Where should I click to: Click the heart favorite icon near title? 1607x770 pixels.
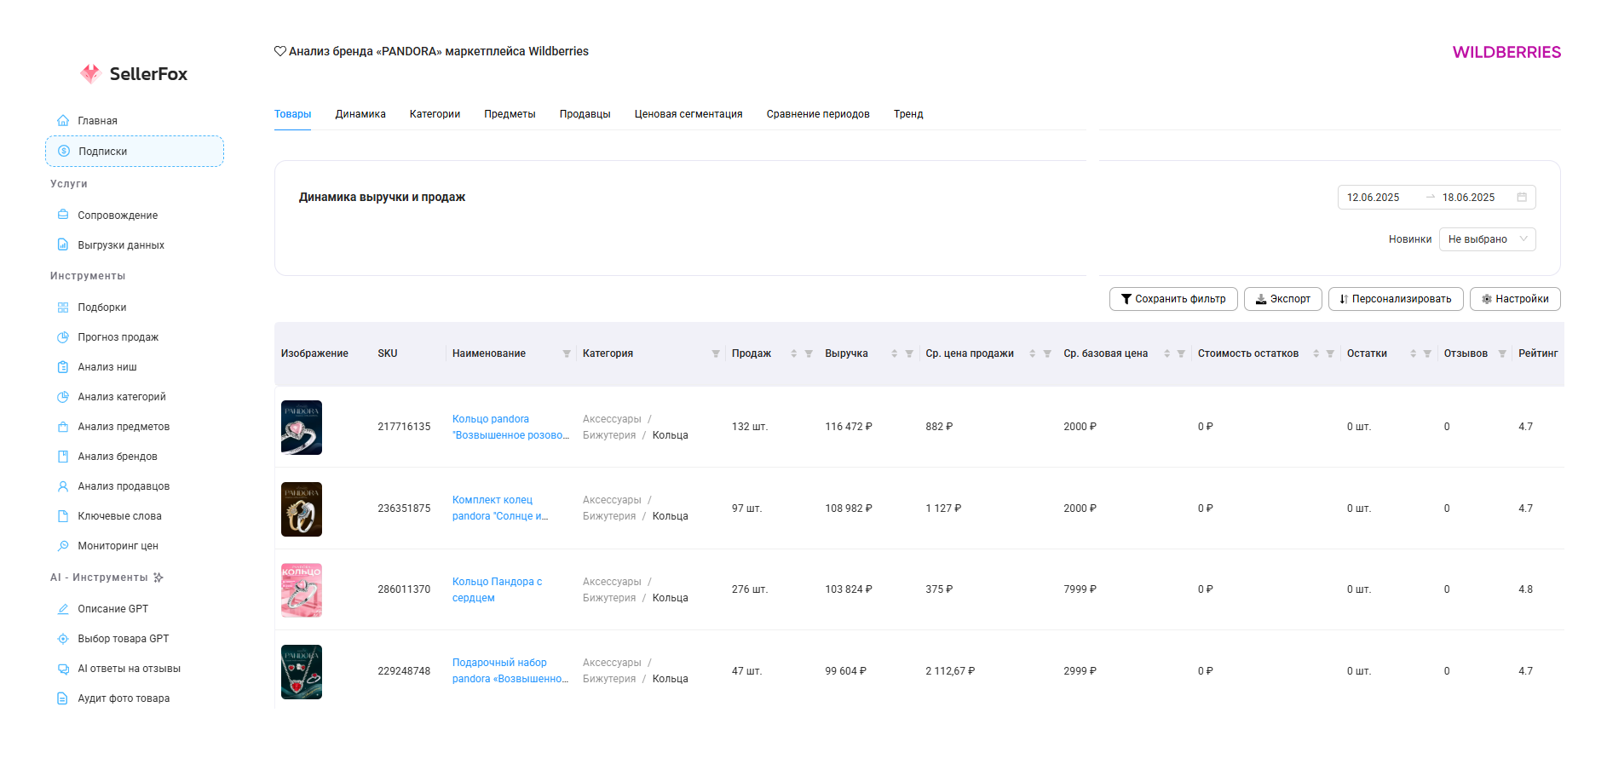(x=279, y=51)
